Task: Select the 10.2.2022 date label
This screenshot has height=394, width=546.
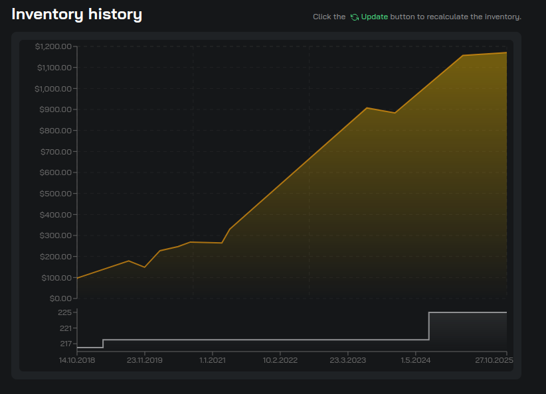Action: [280, 360]
